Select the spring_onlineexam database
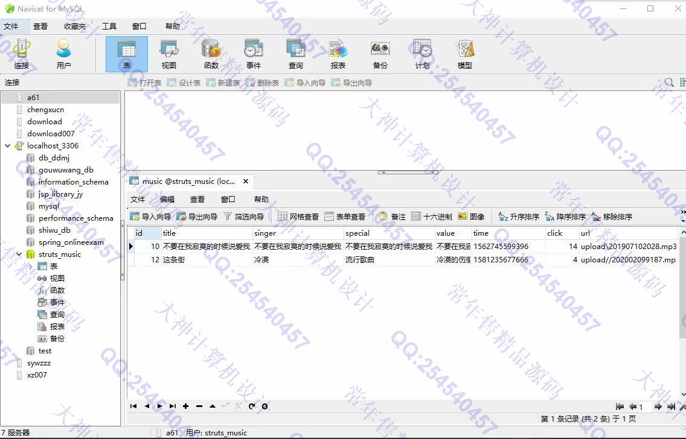Screen dimensions: 686x439 click(x=71, y=242)
